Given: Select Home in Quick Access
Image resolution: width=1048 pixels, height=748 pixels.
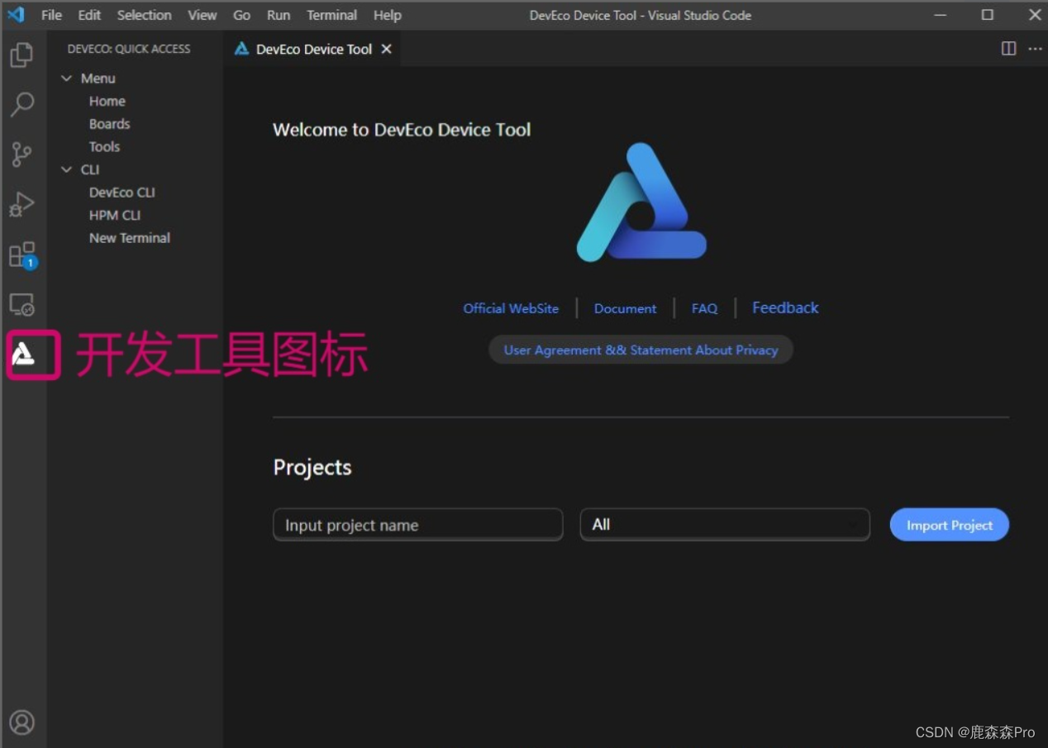Looking at the screenshot, I should pos(107,101).
